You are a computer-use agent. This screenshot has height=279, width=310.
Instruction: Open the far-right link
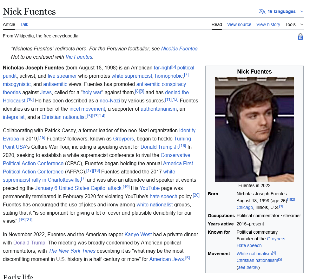pos(162,68)
